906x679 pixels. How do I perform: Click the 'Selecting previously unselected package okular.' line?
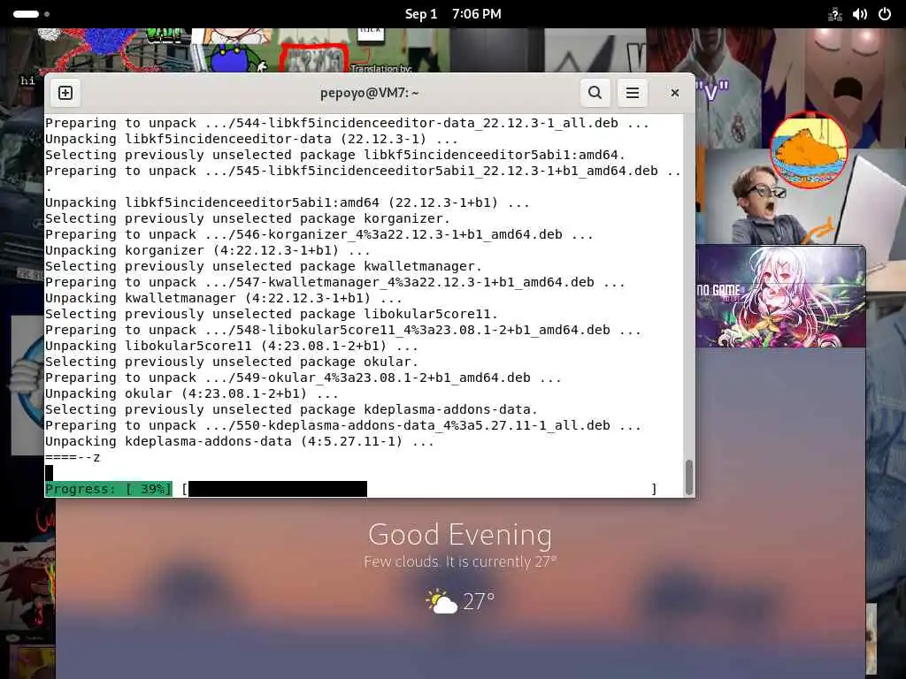click(231, 362)
